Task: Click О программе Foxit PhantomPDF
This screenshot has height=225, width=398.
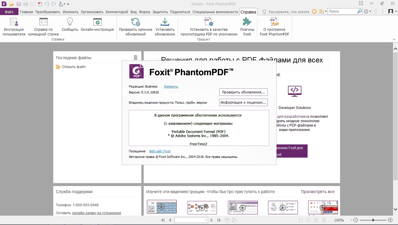Action: point(275,27)
